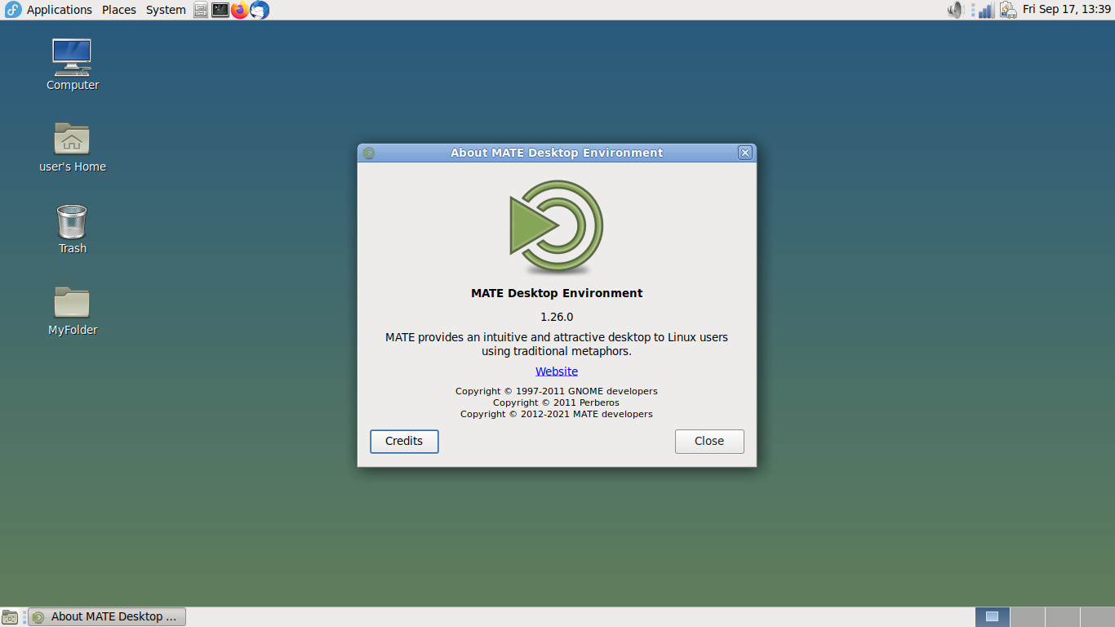Open the Places menu

point(119,10)
